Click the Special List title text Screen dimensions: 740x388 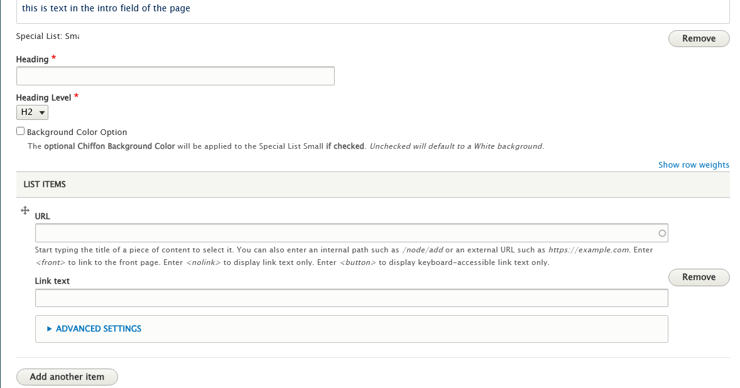(48, 36)
